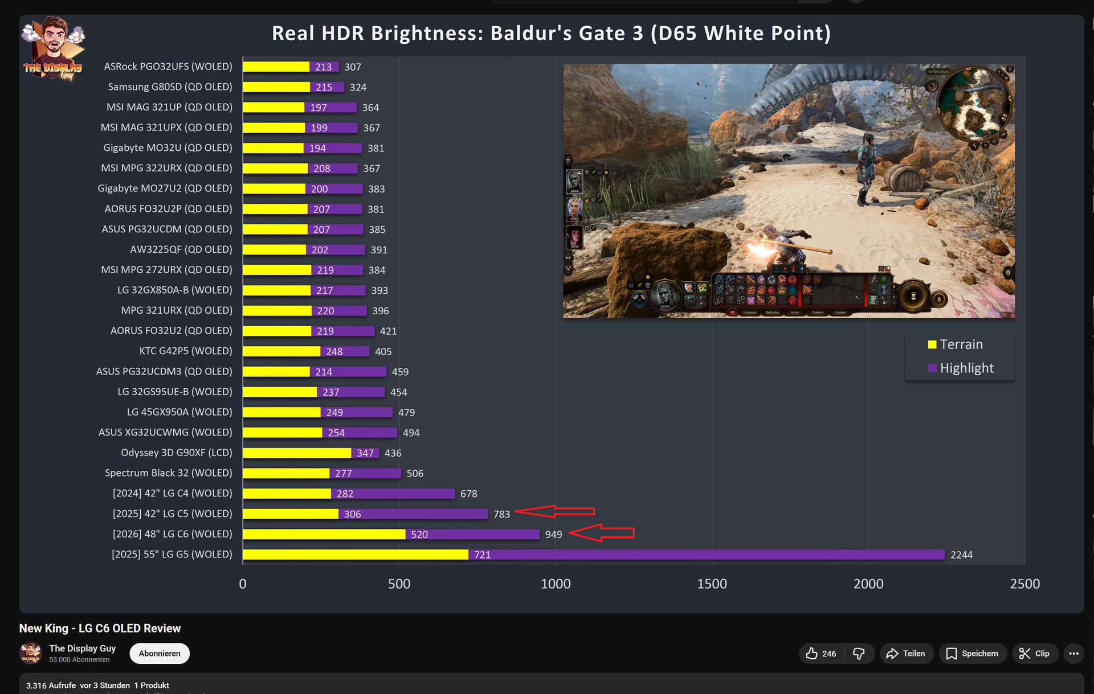
Task: Subscribe with the Abonnieren button
Action: pos(160,654)
